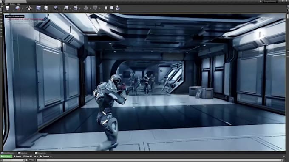Switch to the Content Browser tab
This screenshot has height=162, width=289.
click(x=7, y=153)
